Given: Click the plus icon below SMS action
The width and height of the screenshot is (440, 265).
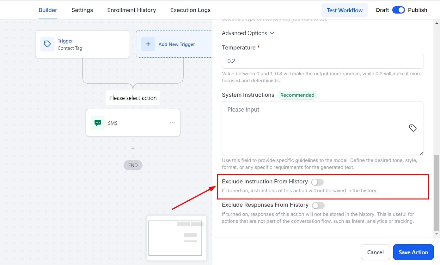Looking at the screenshot, I should tap(133, 148).
